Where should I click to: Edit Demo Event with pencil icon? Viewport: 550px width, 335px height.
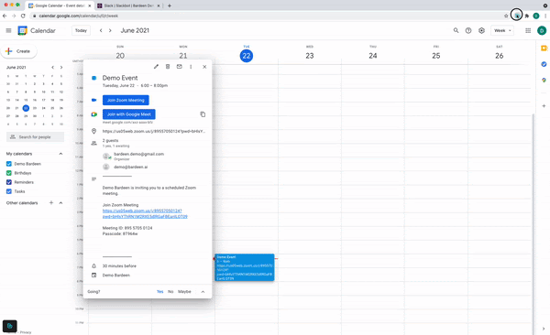click(156, 67)
